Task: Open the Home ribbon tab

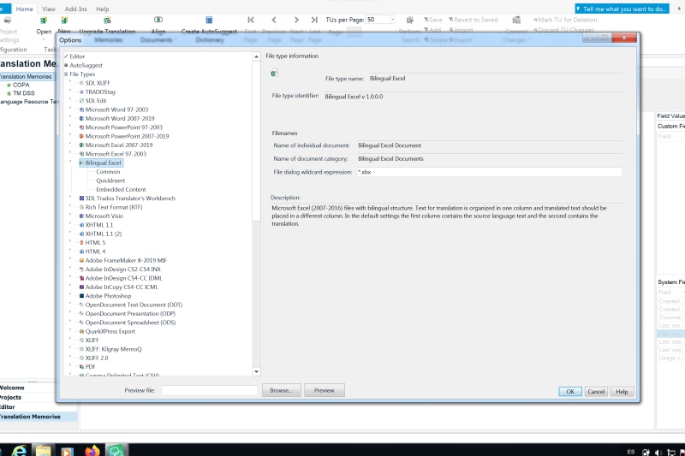Action: (x=24, y=9)
